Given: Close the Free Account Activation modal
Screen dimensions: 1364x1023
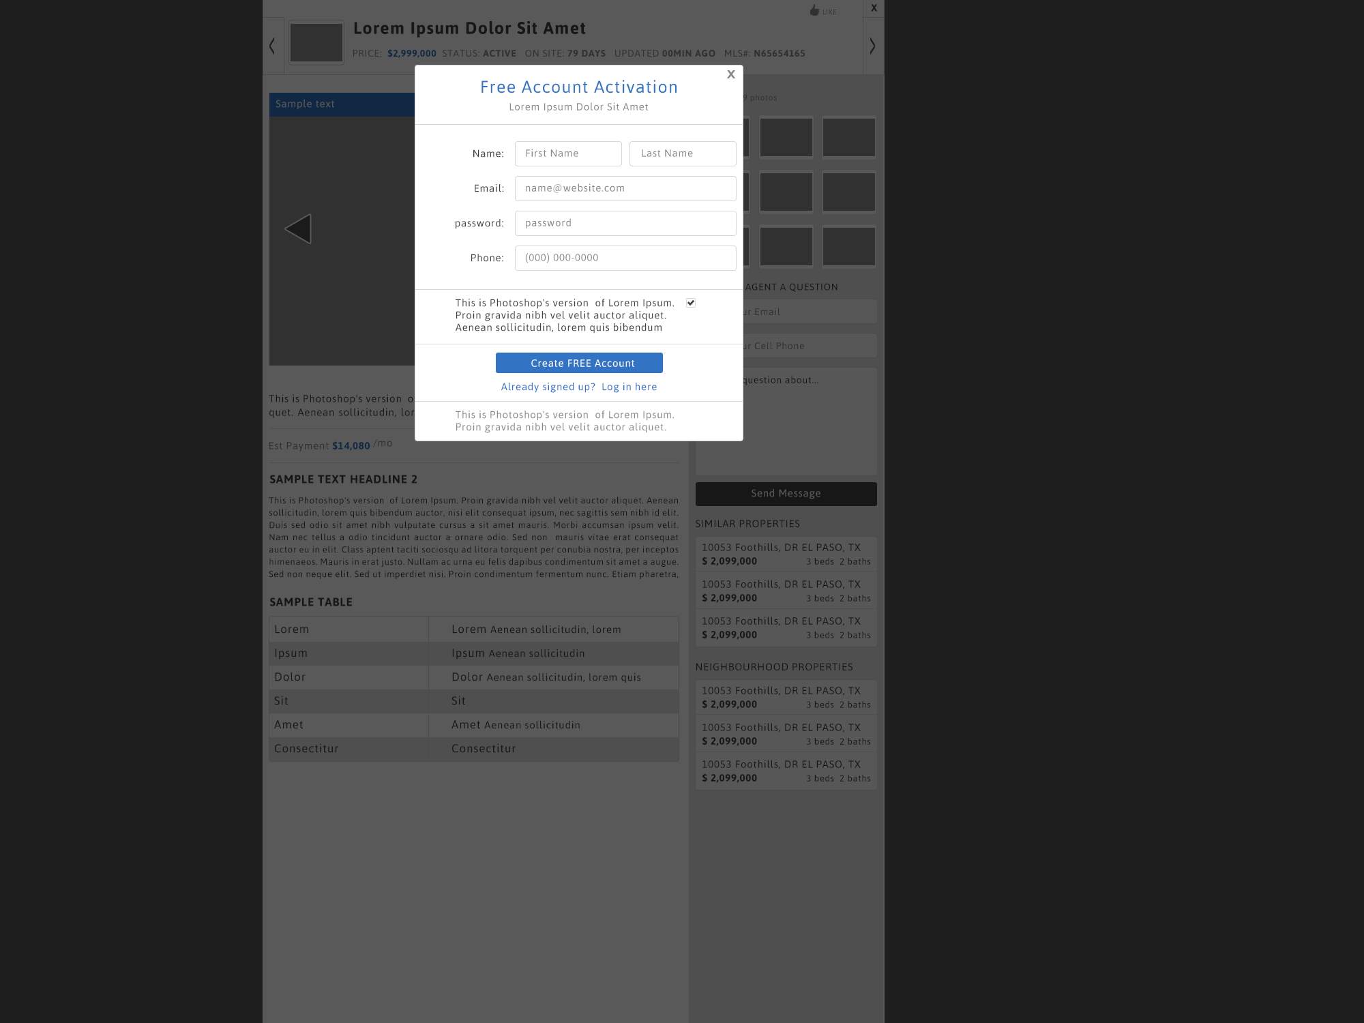Looking at the screenshot, I should click(730, 74).
